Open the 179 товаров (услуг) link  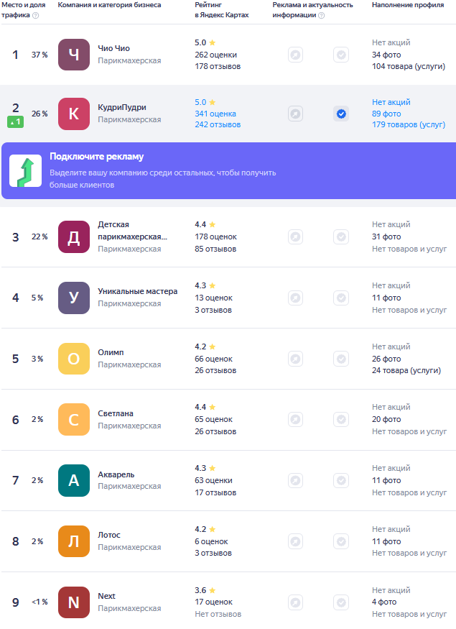409,125
